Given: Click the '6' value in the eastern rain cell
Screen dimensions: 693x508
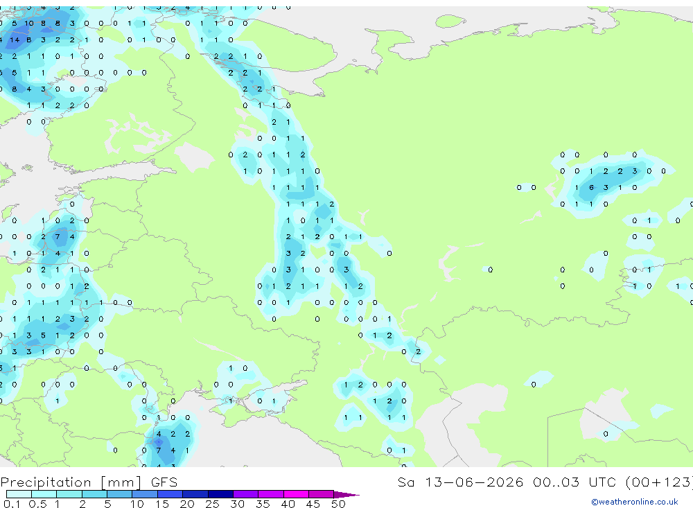Looking at the screenshot, I should point(591,187).
